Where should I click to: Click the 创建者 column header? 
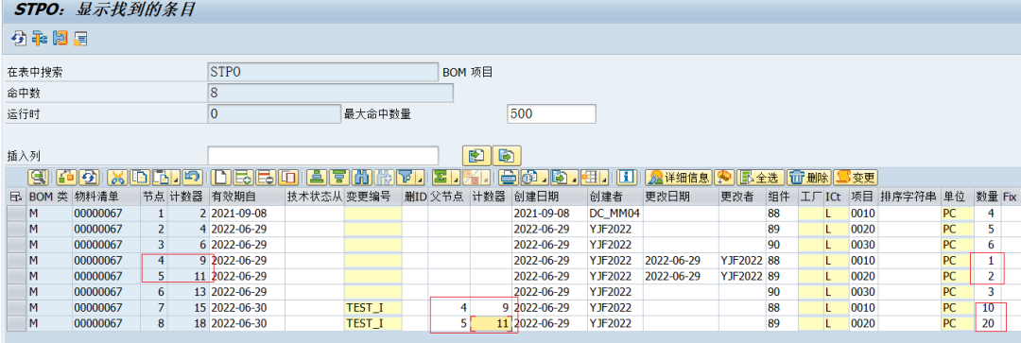point(614,196)
